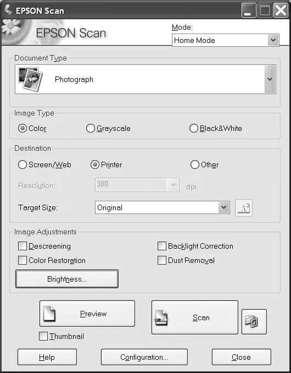Click the disabled Resolution dropdown
The image size is (291, 373).
(x=137, y=185)
